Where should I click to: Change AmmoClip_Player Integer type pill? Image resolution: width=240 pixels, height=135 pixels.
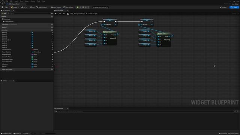pyautogui.click(x=34, y=57)
